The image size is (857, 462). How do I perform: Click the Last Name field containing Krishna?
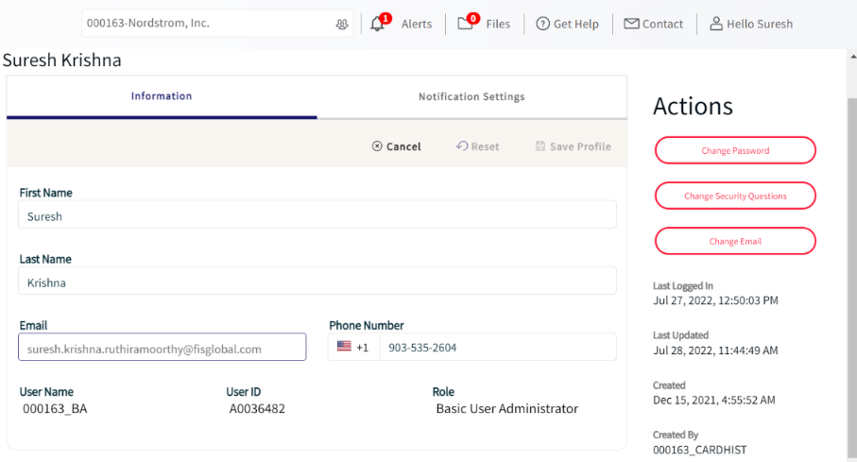[317, 281]
